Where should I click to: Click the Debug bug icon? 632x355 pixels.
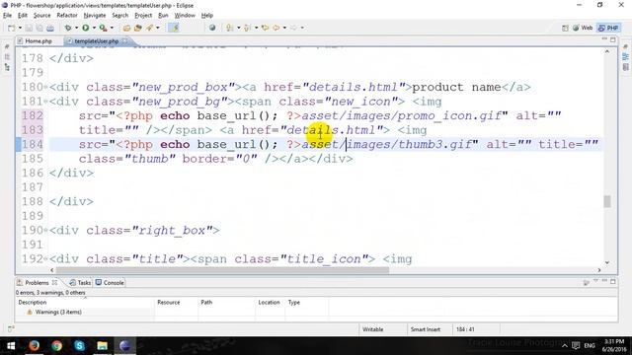point(68,28)
